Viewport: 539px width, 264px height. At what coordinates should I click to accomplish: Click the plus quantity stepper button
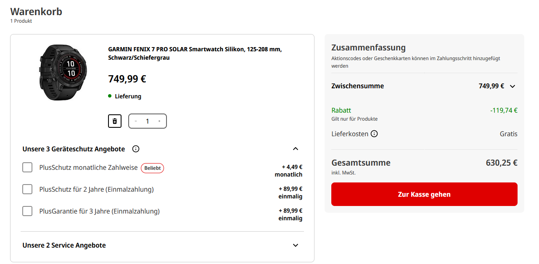159,121
